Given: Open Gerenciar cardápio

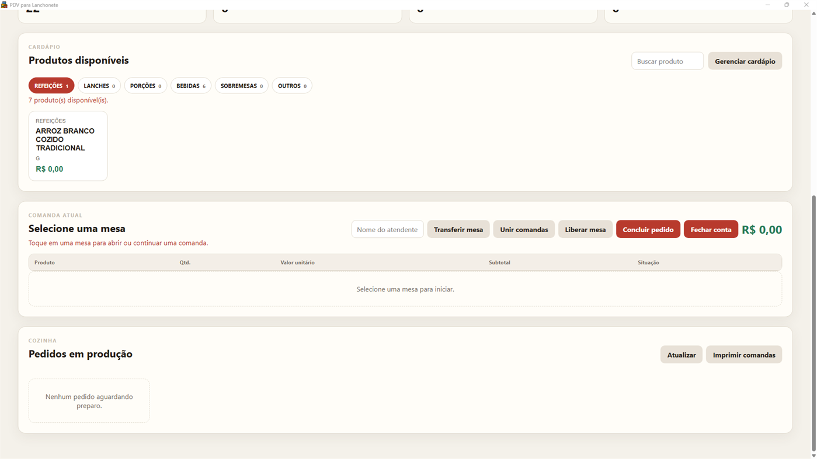Looking at the screenshot, I should coord(745,61).
